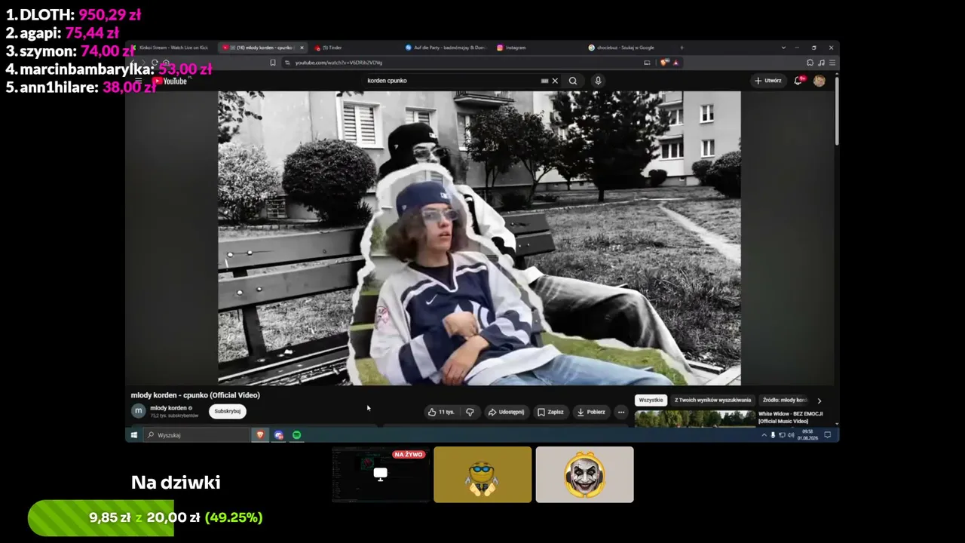Show more filter chips with the right arrow

point(819,400)
